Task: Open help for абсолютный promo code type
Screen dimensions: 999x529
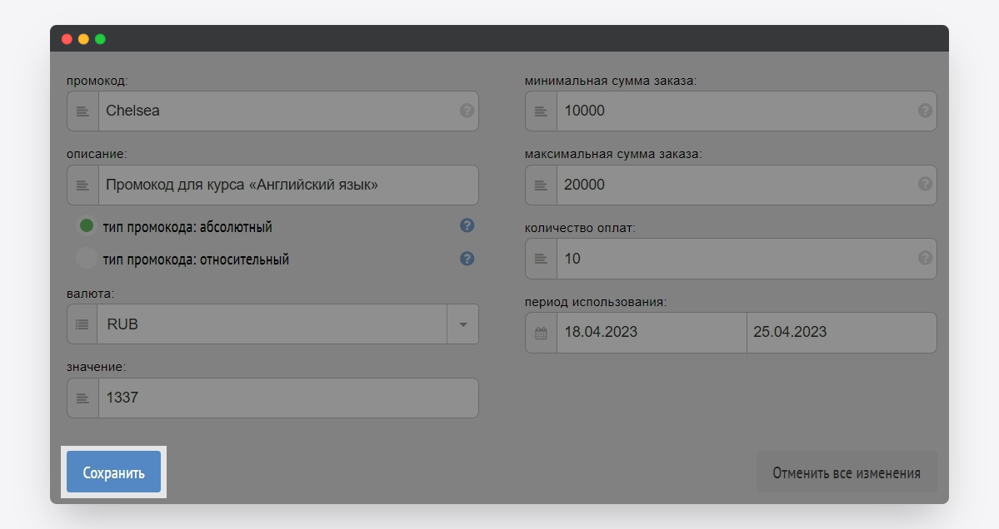Action: coord(467,225)
